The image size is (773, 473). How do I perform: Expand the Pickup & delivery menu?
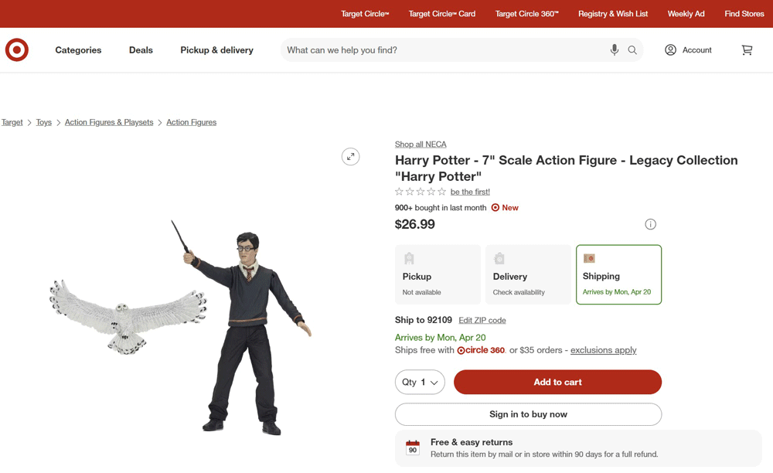216,50
